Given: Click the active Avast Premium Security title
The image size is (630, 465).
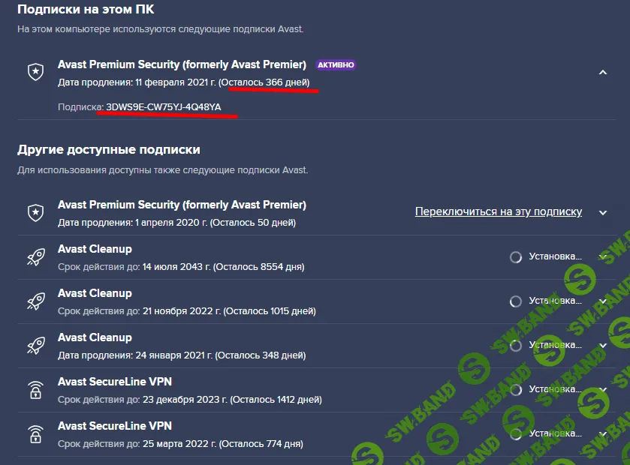Looking at the screenshot, I should [x=182, y=64].
